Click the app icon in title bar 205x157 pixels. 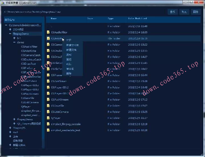pyautogui.click(x=3, y=2)
